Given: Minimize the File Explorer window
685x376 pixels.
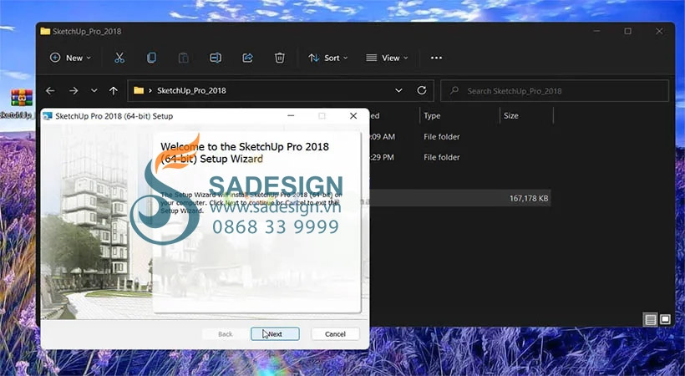Looking at the screenshot, I should coord(596,31).
